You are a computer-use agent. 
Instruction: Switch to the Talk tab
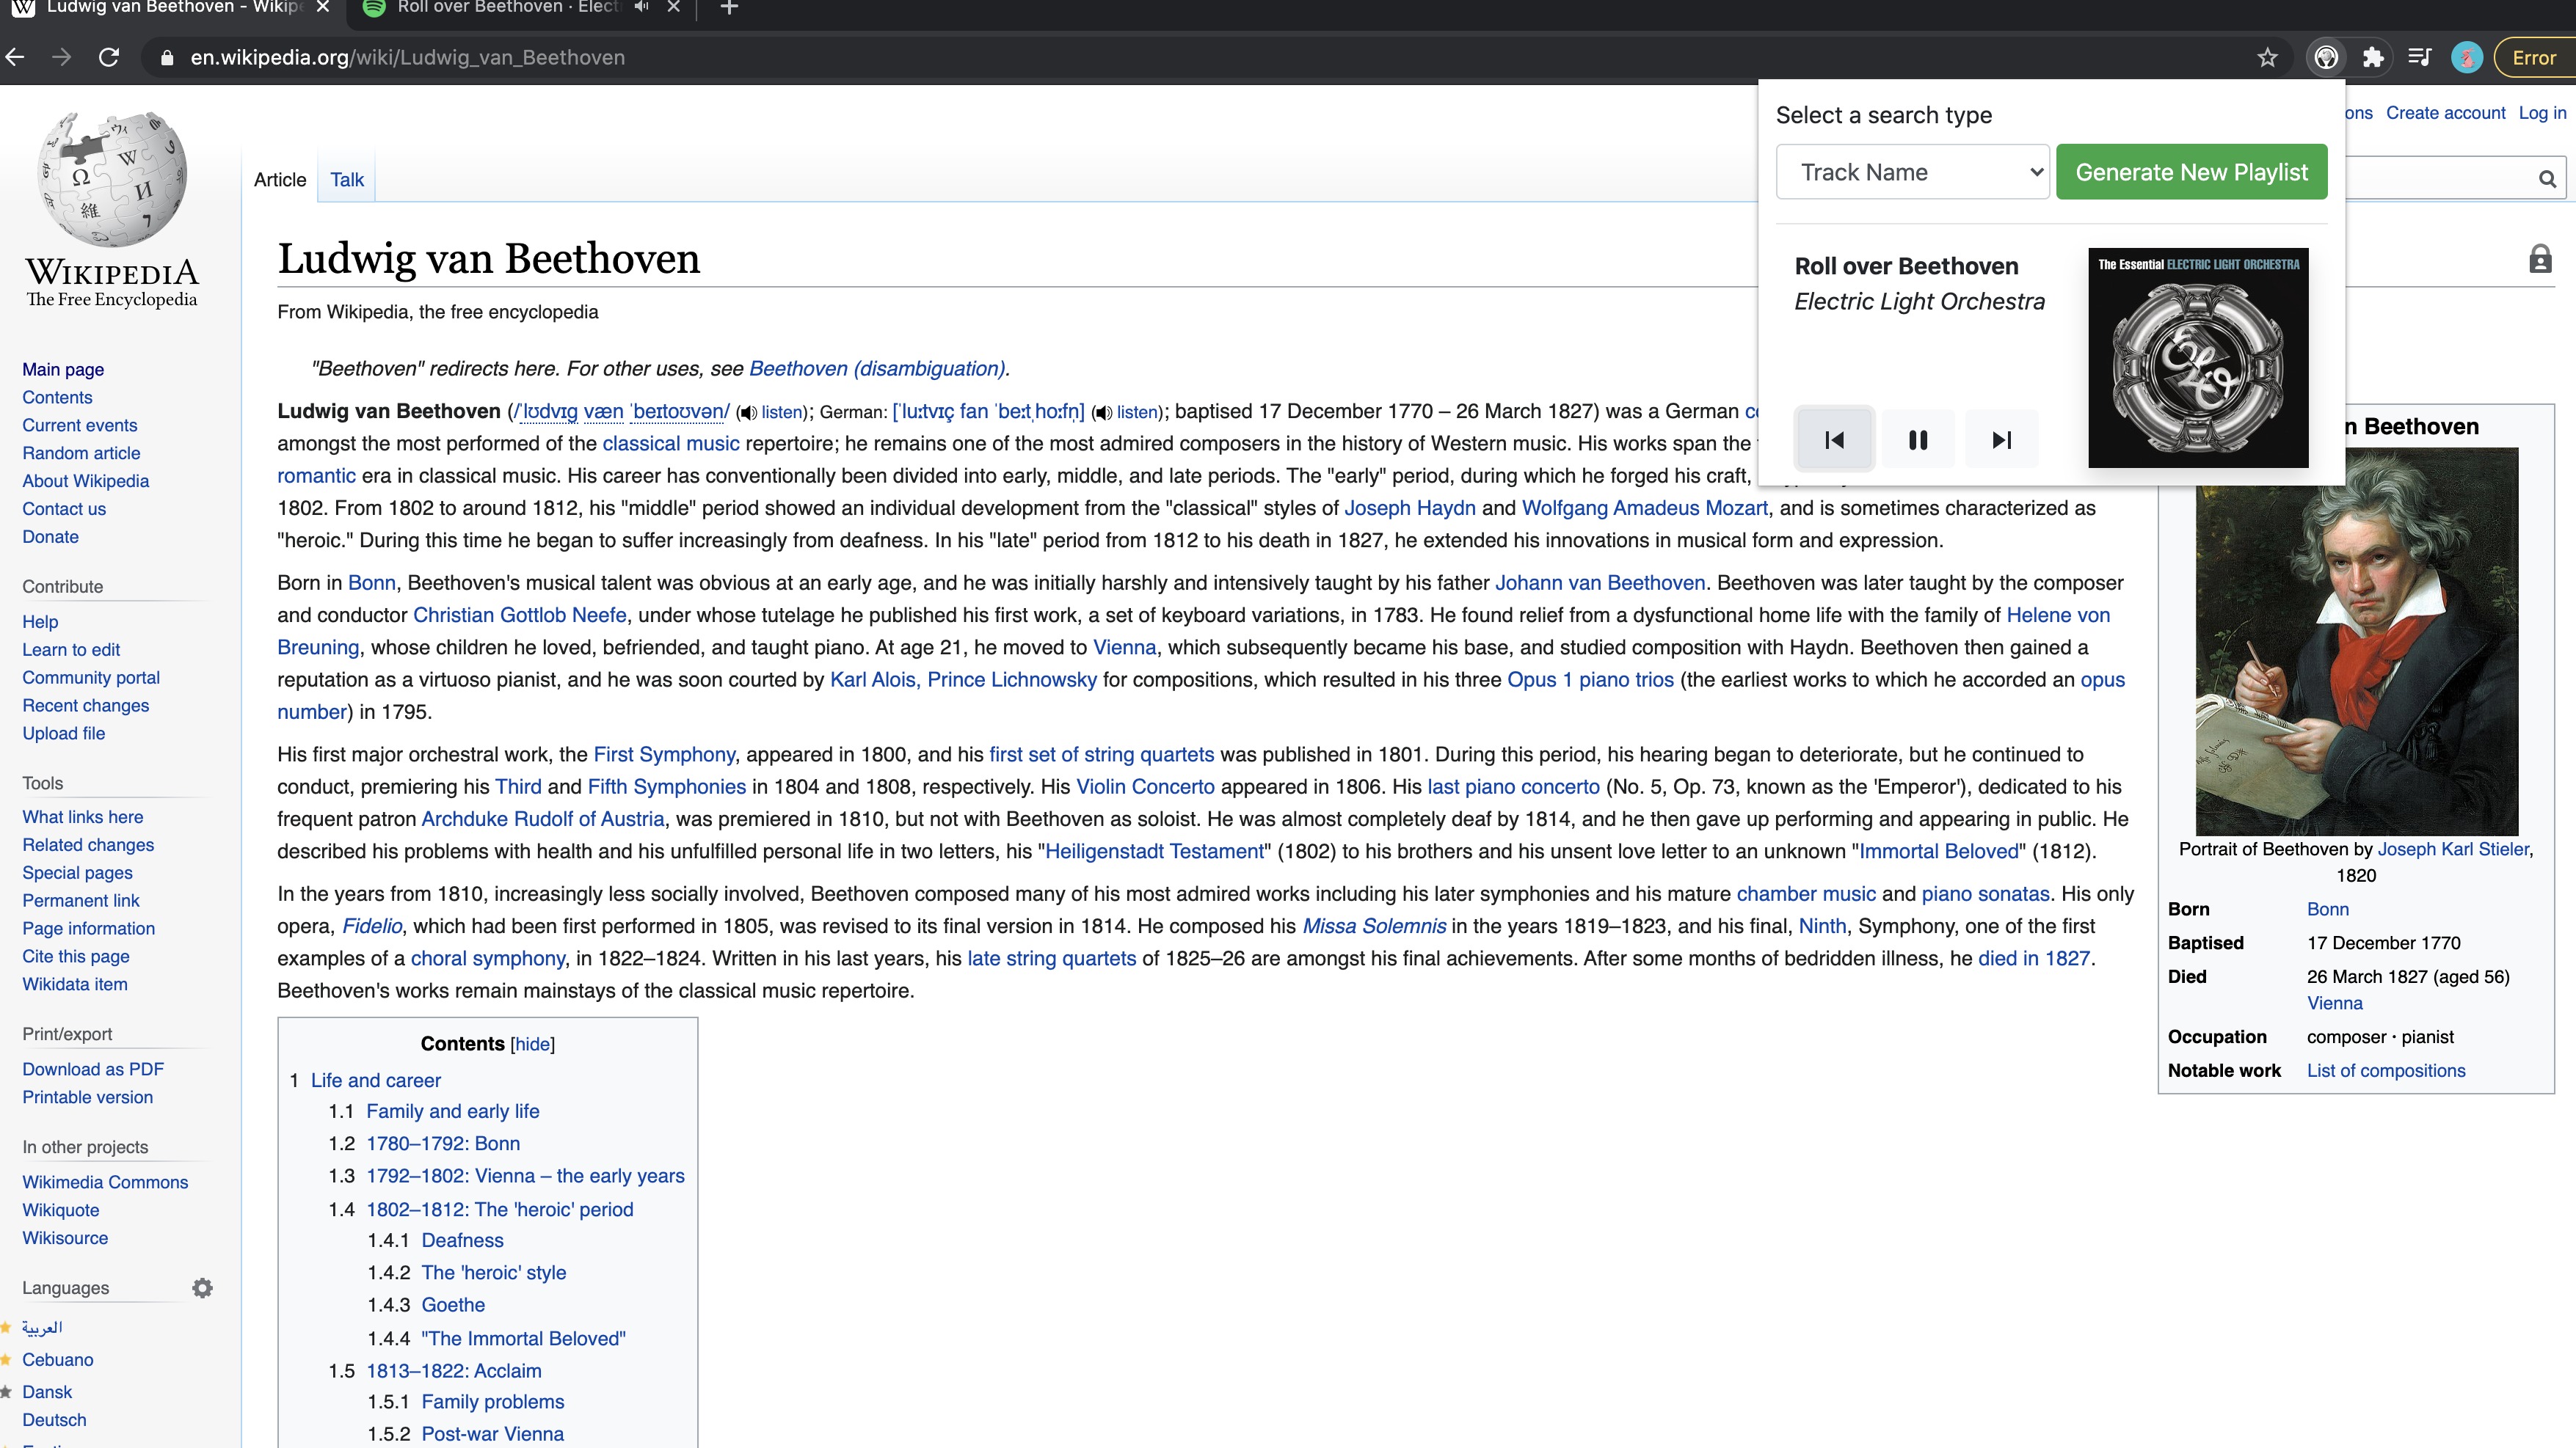click(x=346, y=180)
